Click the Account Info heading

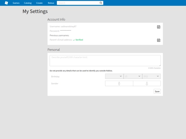click(x=56, y=19)
